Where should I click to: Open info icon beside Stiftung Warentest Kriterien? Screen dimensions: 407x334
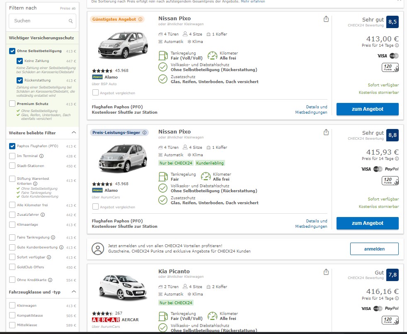(x=35, y=184)
